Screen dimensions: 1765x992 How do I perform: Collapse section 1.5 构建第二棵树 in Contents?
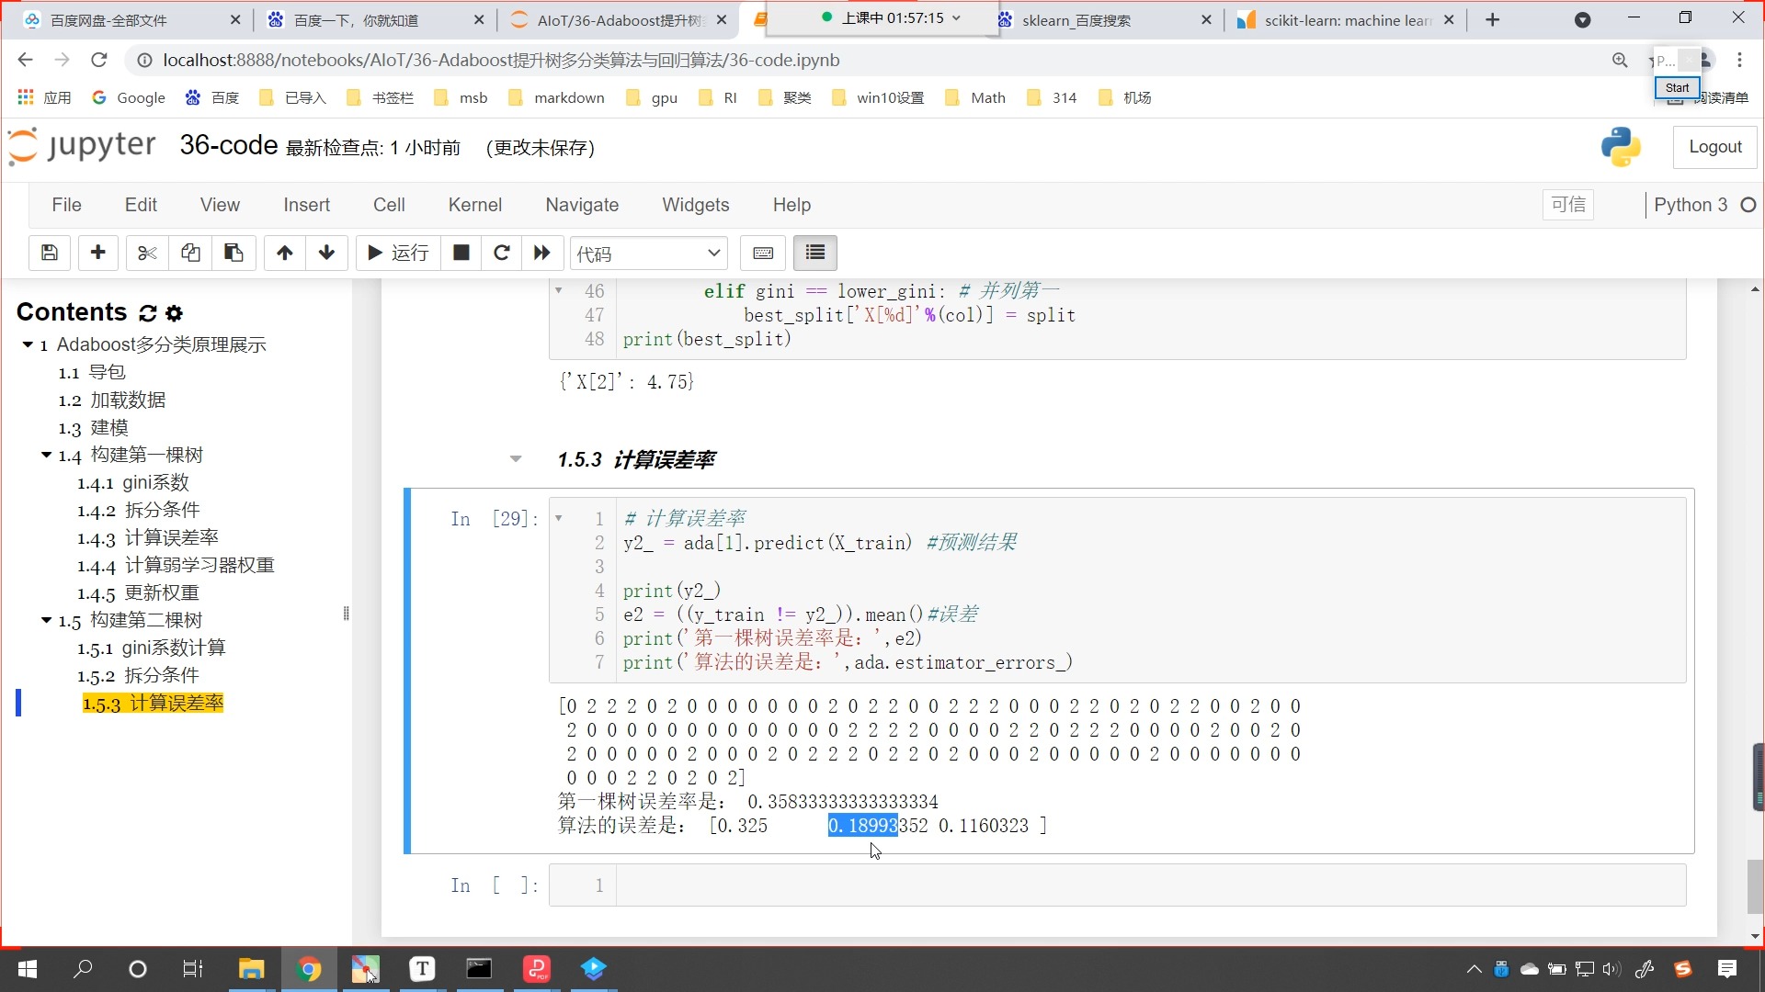46,621
